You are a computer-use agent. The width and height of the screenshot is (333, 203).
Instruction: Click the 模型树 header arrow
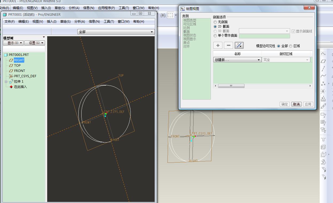click(44, 37)
